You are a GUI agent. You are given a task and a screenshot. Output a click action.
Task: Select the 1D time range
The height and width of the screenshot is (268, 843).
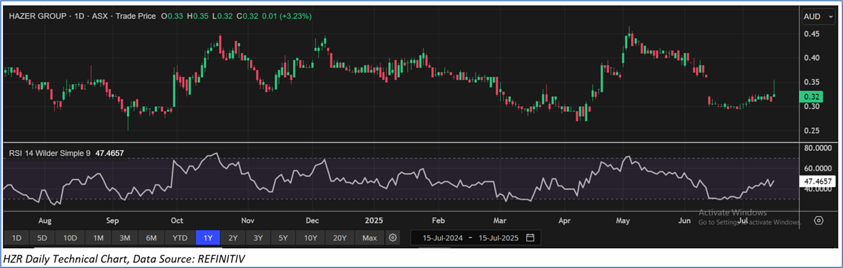pos(17,237)
